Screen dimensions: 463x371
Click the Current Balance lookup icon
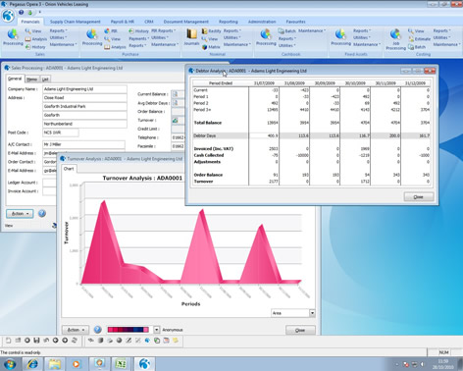click(x=176, y=94)
